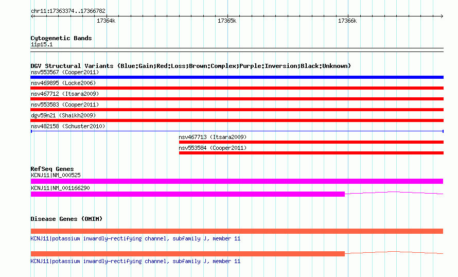Click the red loss bar of nsv467712

(x=237, y=99)
